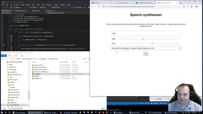Click the Save All icon in Visual Studio toolbar

tap(19, 8)
